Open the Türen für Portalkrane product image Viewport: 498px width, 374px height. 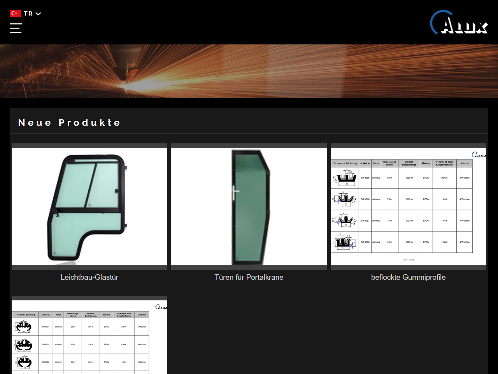(x=249, y=206)
